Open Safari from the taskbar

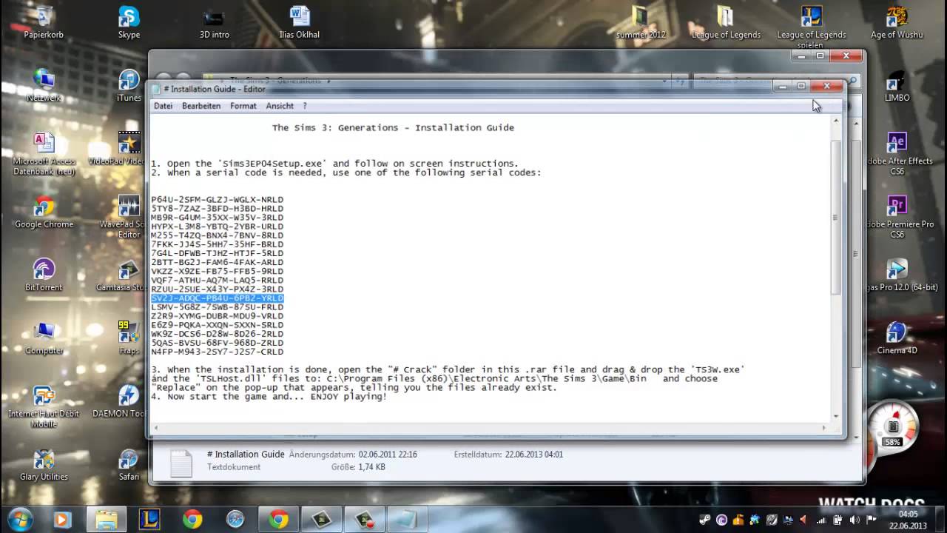pos(235,520)
